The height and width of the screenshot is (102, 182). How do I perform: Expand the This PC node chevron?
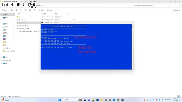(x=2, y=57)
